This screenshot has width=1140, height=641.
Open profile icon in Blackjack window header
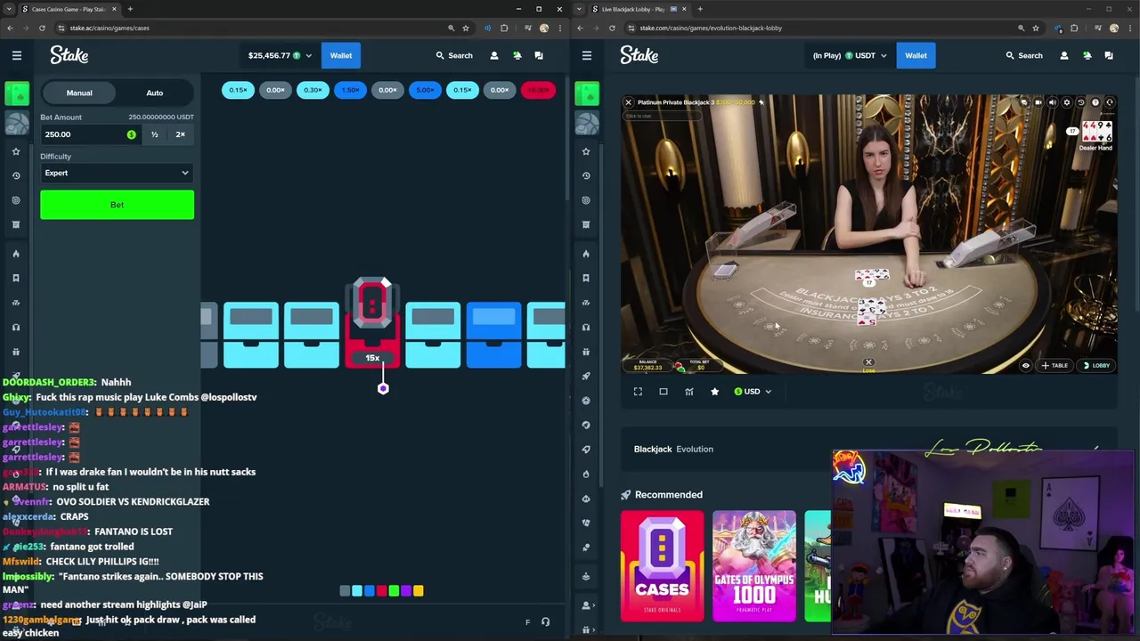click(1064, 55)
